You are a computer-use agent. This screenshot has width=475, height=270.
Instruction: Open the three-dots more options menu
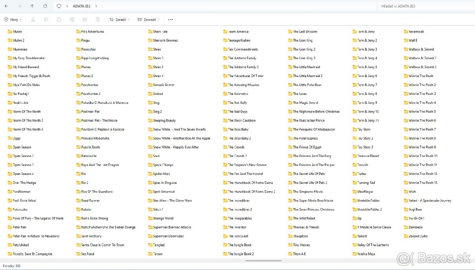coord(171,19)
